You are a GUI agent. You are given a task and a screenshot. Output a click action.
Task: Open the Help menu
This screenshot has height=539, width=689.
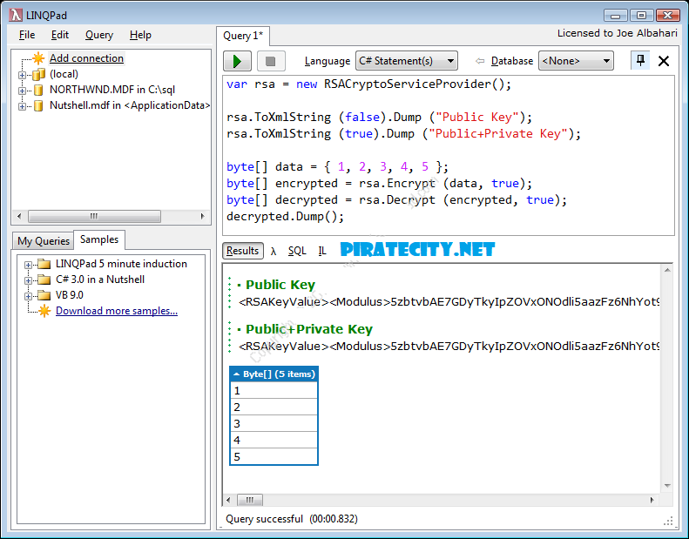pyautogui.click(x=140, y=35)
